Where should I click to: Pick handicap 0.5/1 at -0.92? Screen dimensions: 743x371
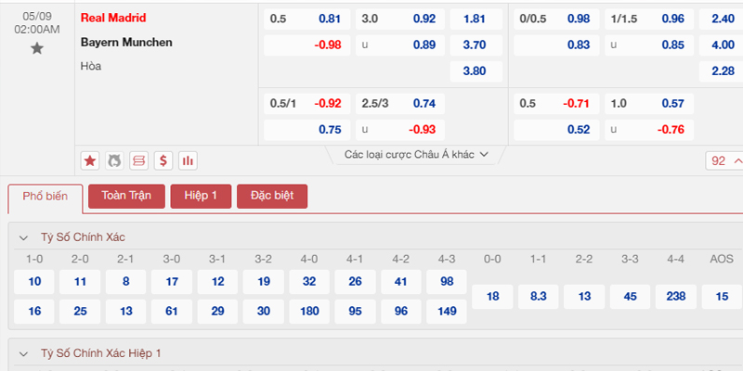[x=307, y=104]
